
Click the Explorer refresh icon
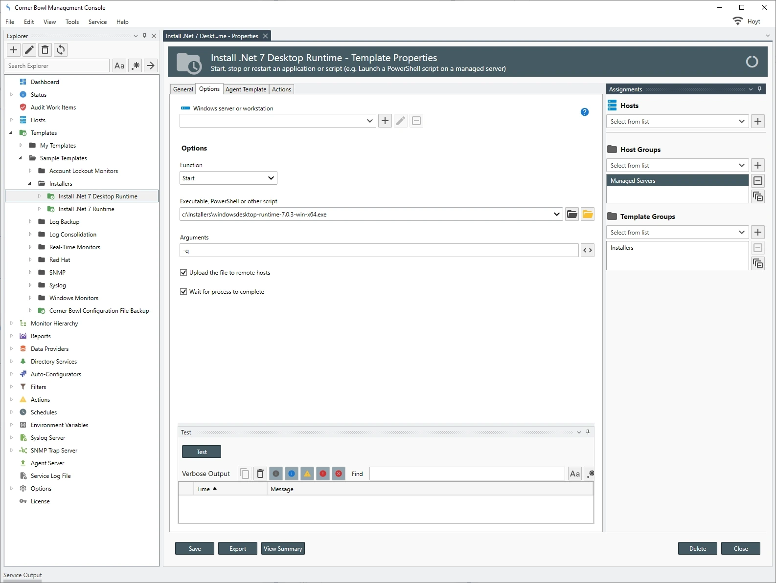click(x=61, y=50)
